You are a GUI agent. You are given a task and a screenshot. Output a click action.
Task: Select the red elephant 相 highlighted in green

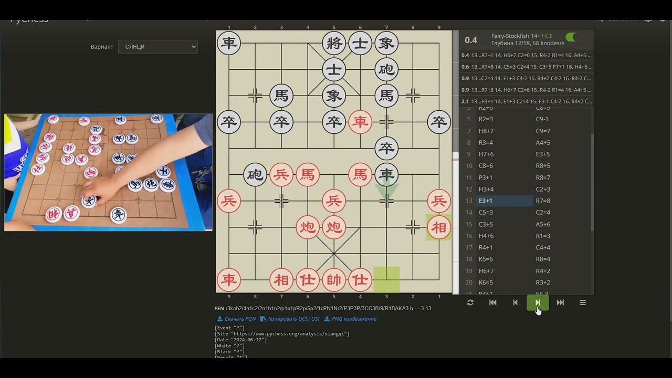[439, 227]
